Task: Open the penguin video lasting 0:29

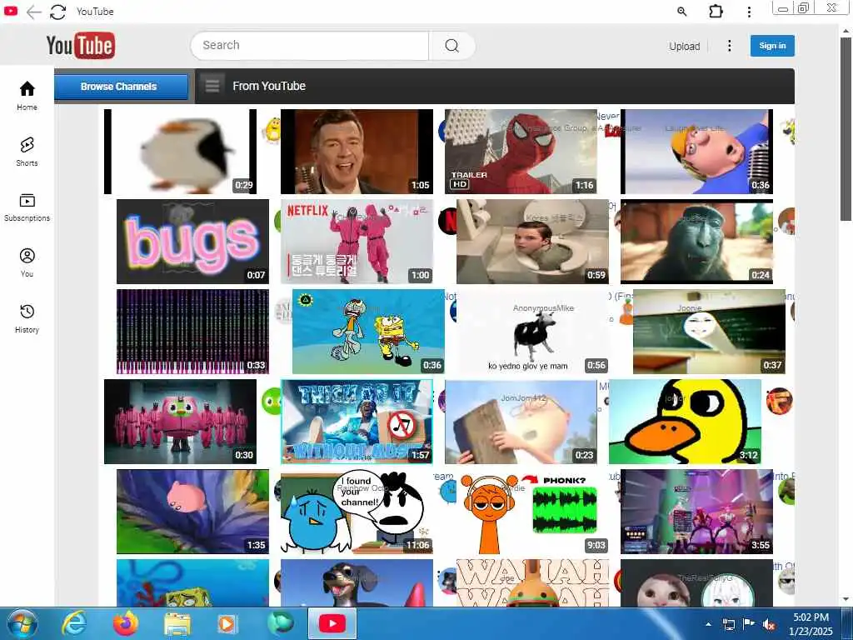Action: (180, 152)
